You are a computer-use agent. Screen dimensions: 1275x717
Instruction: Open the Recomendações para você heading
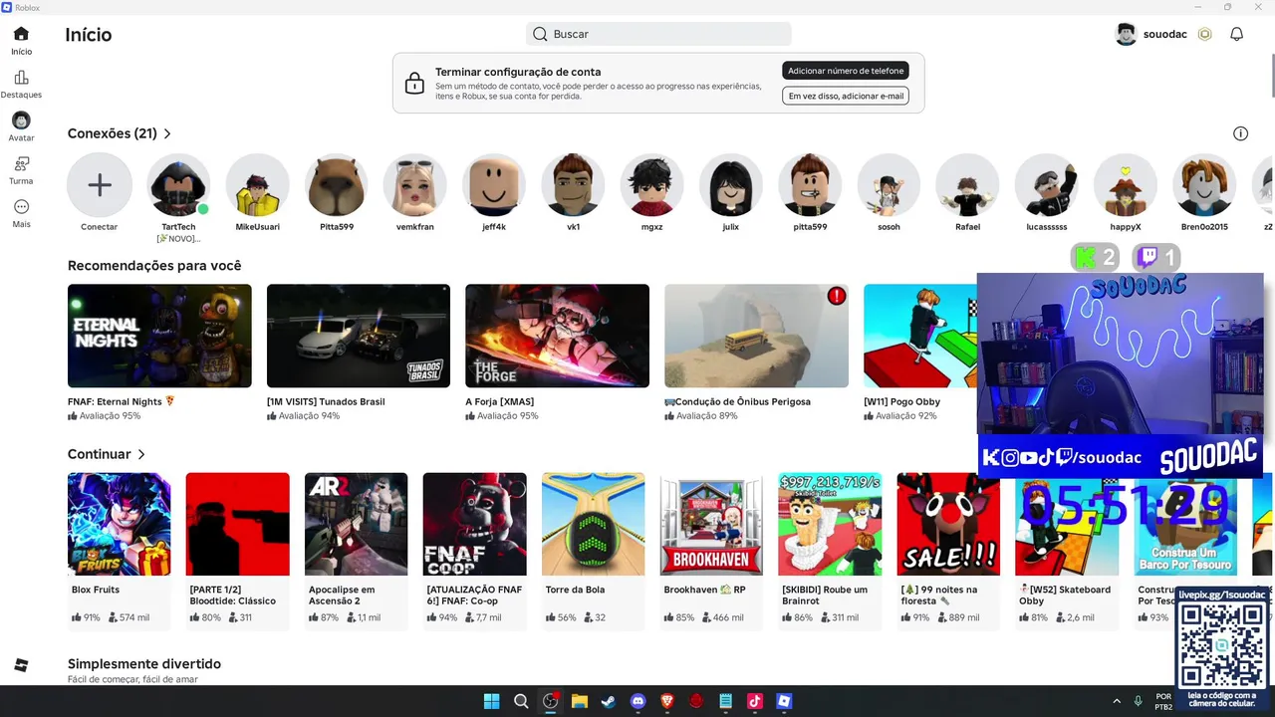(154, 266)
